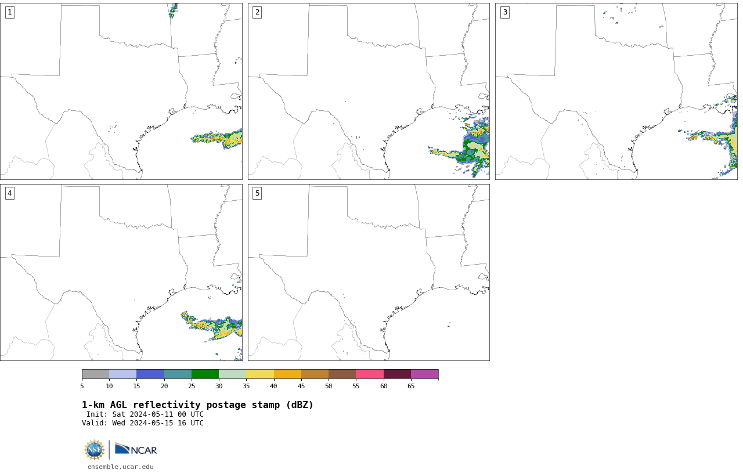Click the purple 65+ dBZ swatch

click(424, 374)
